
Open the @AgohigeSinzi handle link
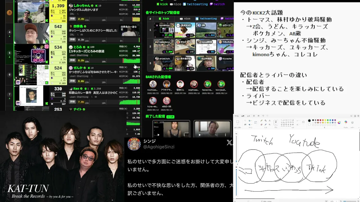point(159,147)
